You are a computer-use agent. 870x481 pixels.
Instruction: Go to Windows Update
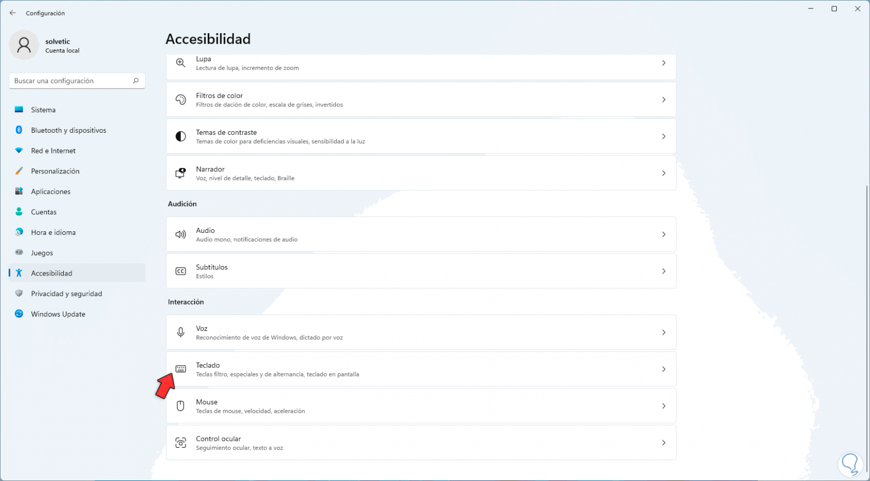tap(77, 314)
